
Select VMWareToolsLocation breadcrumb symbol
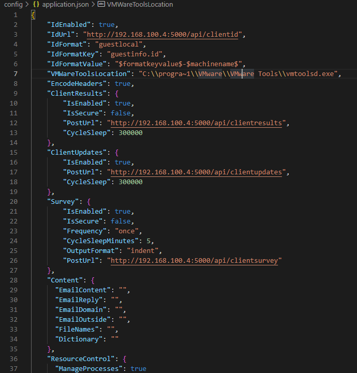(140, 4)
